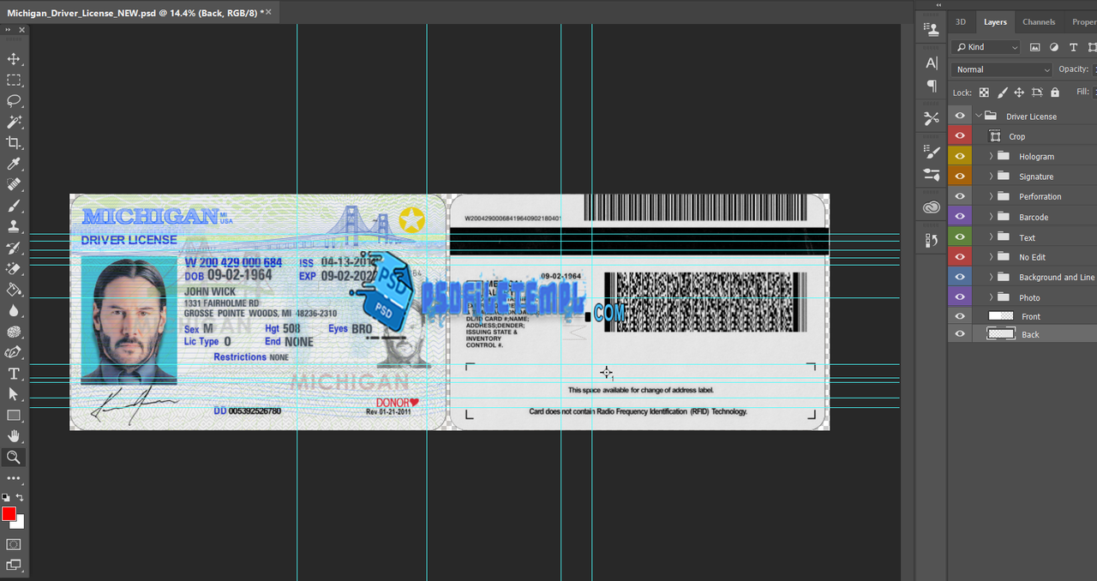1097x581 pixels.
Task: Hide the Background and Line group
Action: click(960, 277)
